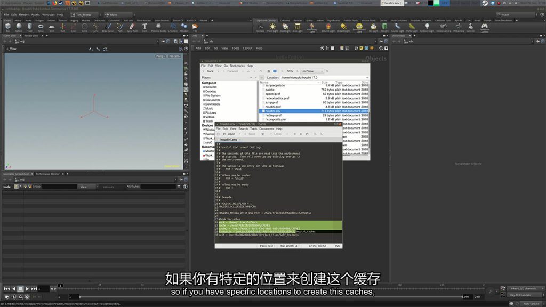Select the Platonic Solids shelf tool
546x307 pixels.
(x=158, y=27)
